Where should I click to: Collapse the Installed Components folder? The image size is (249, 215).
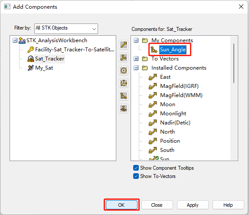136,68
